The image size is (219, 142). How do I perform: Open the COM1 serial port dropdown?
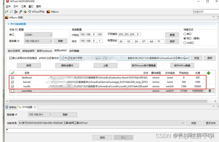click(x=38, y=35)
